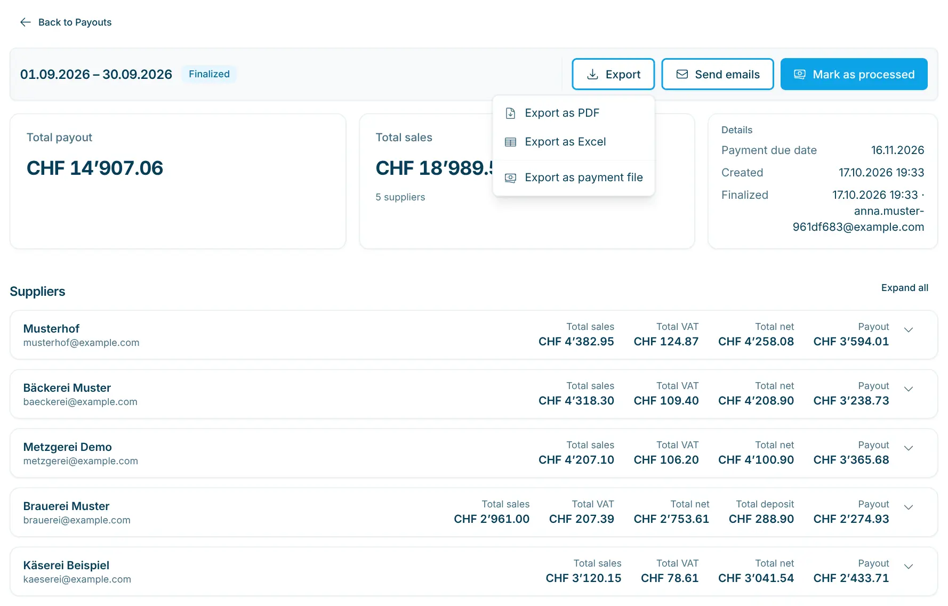The image size is (948, 606).
Task: Choose Export as Excel
Action: pyautogui.click(x=574, y=142)
